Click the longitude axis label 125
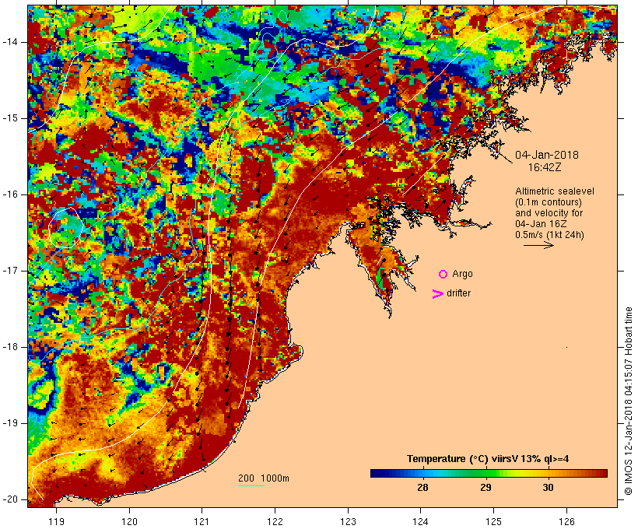This screenshot has height=529, width=638. [493, 521]
